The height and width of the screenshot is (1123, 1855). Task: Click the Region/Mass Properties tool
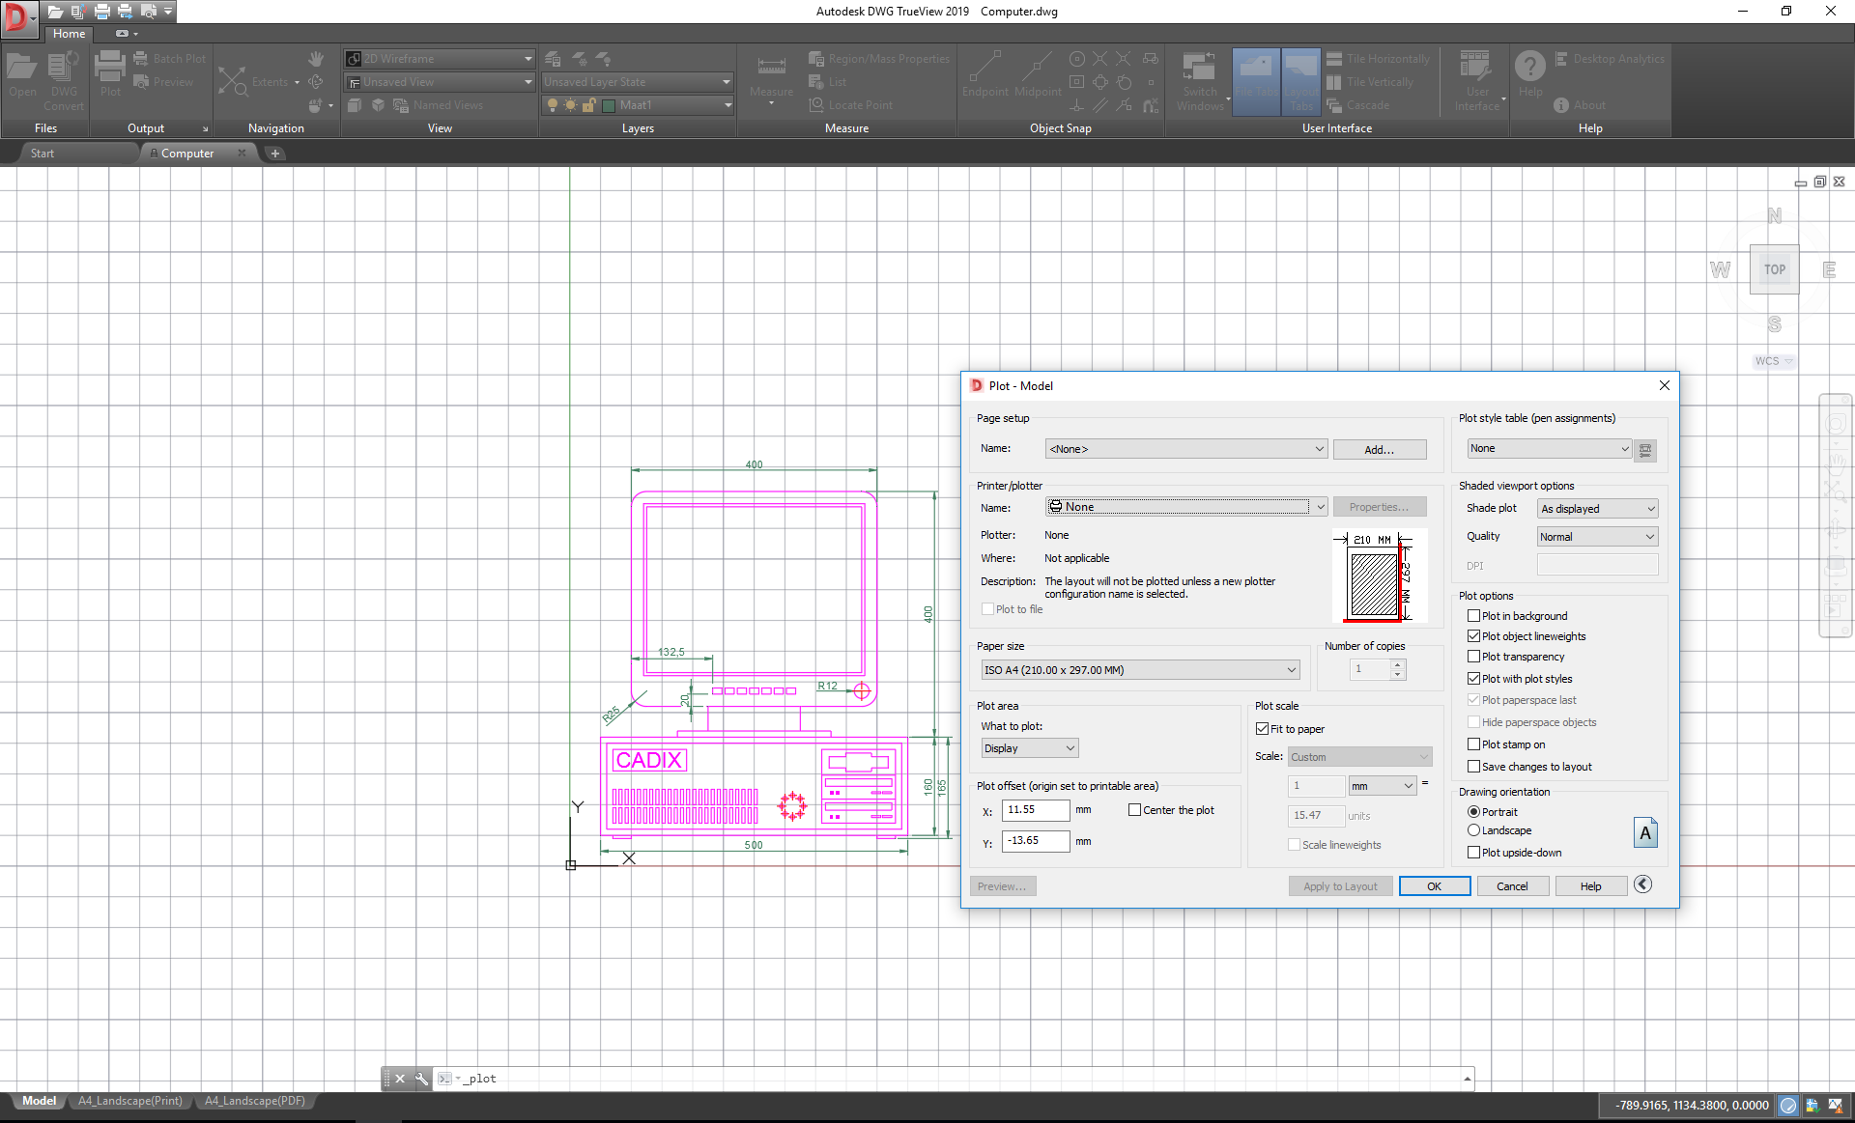tap(879, 59)
